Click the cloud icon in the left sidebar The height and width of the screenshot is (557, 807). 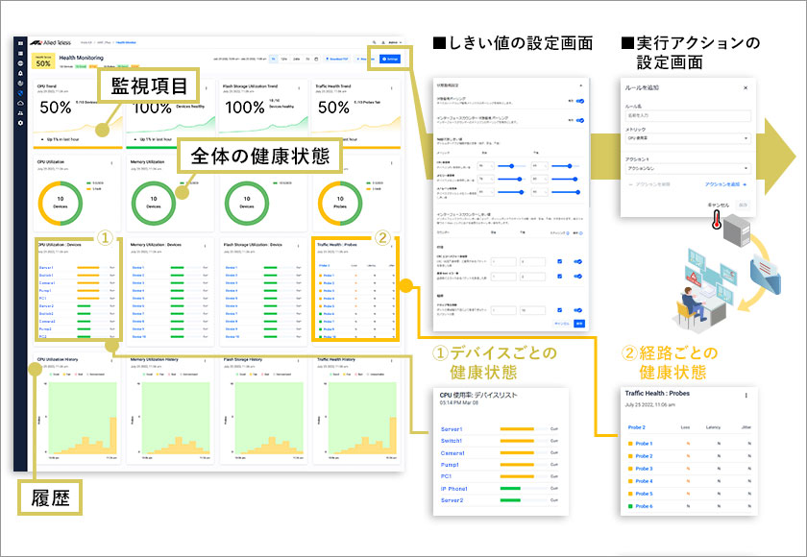21,103
